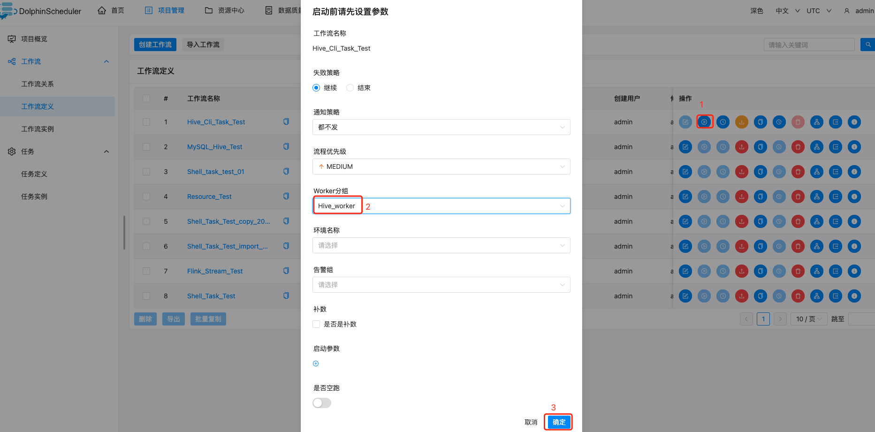Copy the name Hive_Cli_Task_Test via clipboard icon

pyautogui.click(x=286, y=121)
